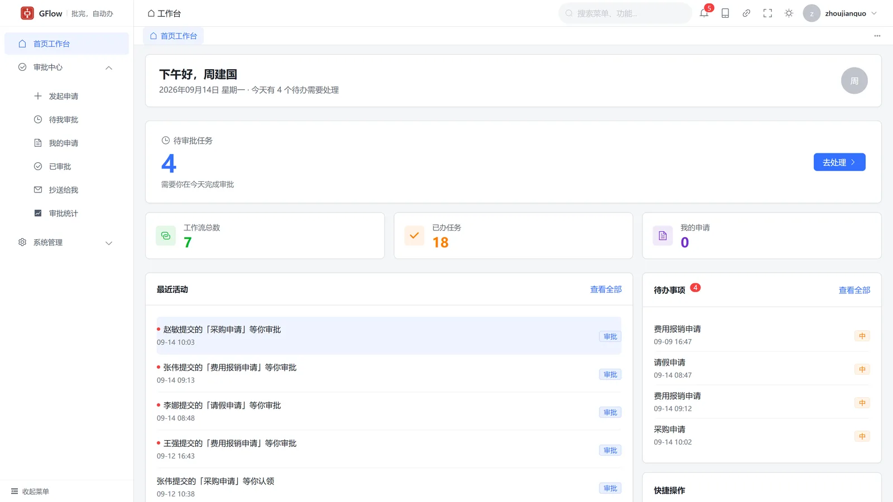Screen dimensions: 893x502
Task: Open the notifications bell icon
Action: pyautogui.click(x=704, y=13)
